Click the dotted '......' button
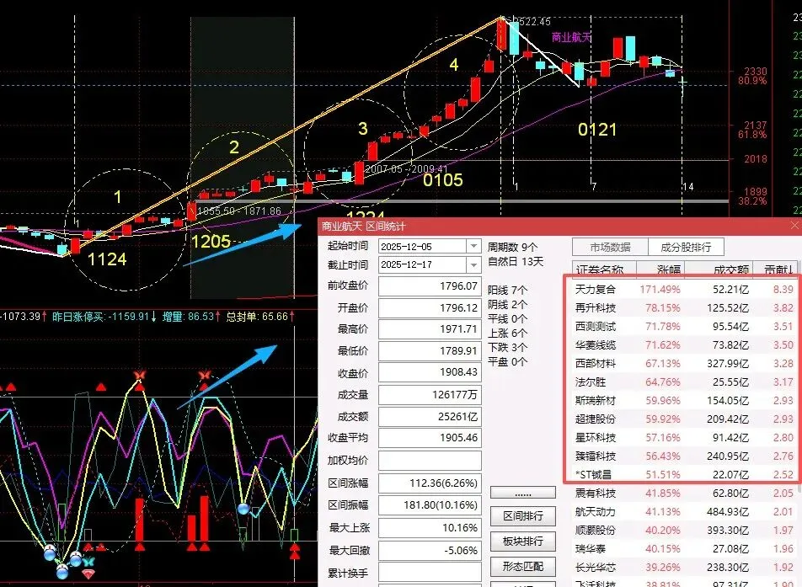This screenshot has width=802, height=587. pyautogui.click(x=522, y=493)
